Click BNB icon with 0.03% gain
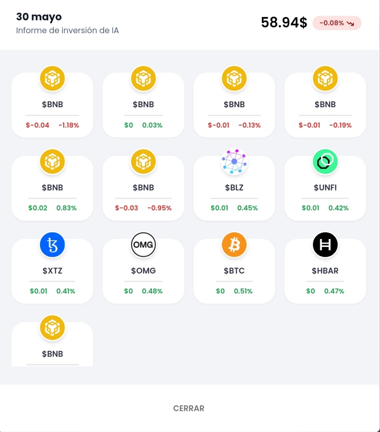 click(143, 79)
